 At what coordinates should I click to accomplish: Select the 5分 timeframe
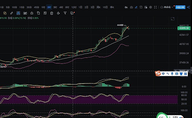tap(8, 7)
